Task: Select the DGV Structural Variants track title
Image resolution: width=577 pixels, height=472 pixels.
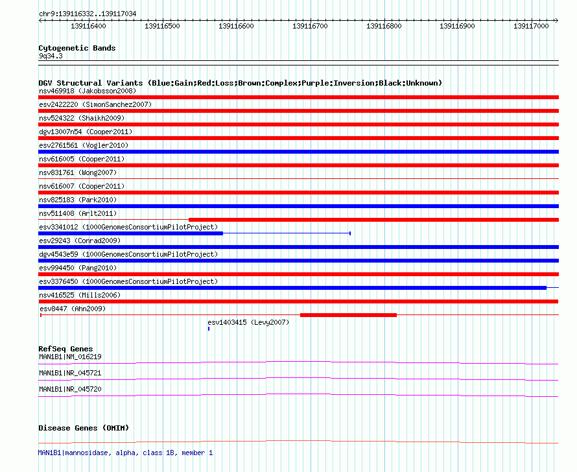Action: click(x=241, y=83)
